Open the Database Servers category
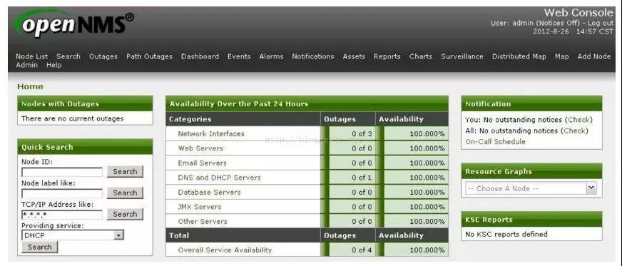This screenshot has height=266, width=622. (209, 193)
